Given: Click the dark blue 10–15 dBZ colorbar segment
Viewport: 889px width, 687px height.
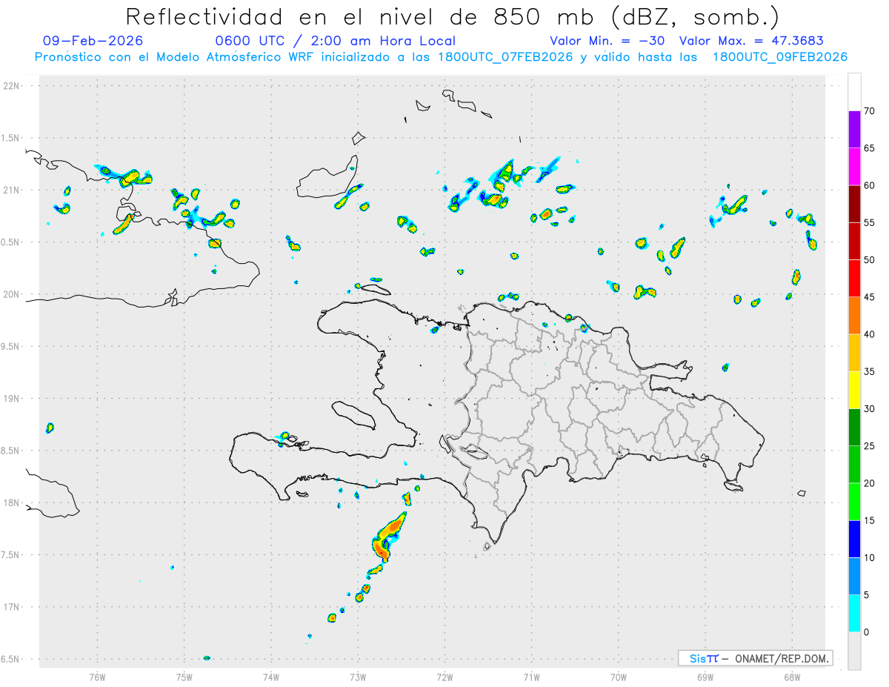Looking at the screenshot, I should [854, 539].
